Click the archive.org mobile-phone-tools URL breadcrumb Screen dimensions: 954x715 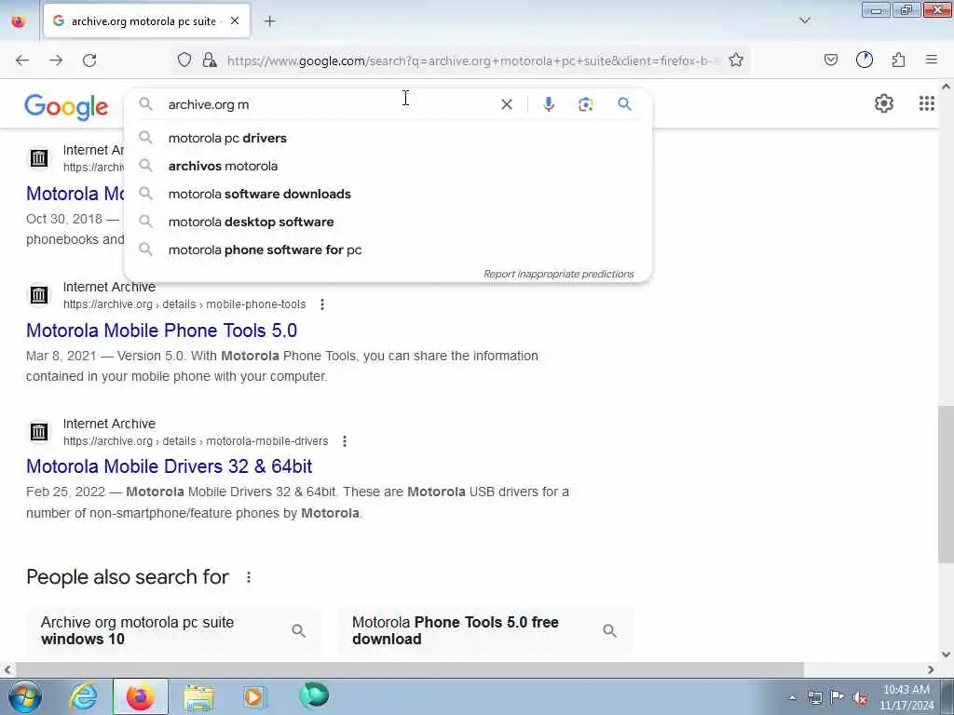184,304
